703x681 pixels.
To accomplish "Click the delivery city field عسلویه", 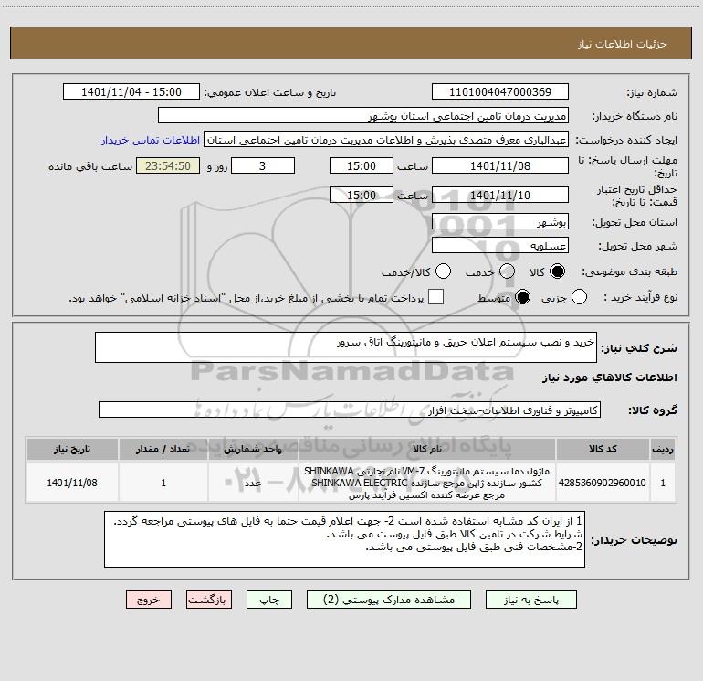I will pos(500,246).
